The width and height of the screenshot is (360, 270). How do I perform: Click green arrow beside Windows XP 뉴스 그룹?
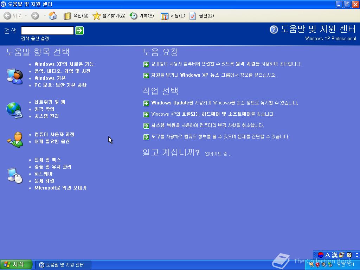click(146, 76)
